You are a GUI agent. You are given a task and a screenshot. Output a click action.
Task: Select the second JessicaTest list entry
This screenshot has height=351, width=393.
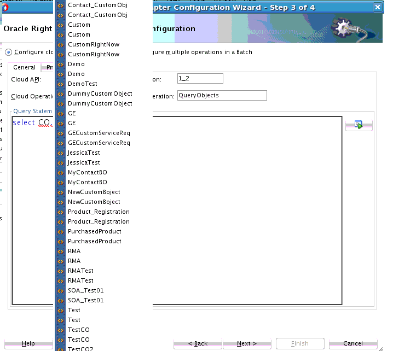[84, 163]
